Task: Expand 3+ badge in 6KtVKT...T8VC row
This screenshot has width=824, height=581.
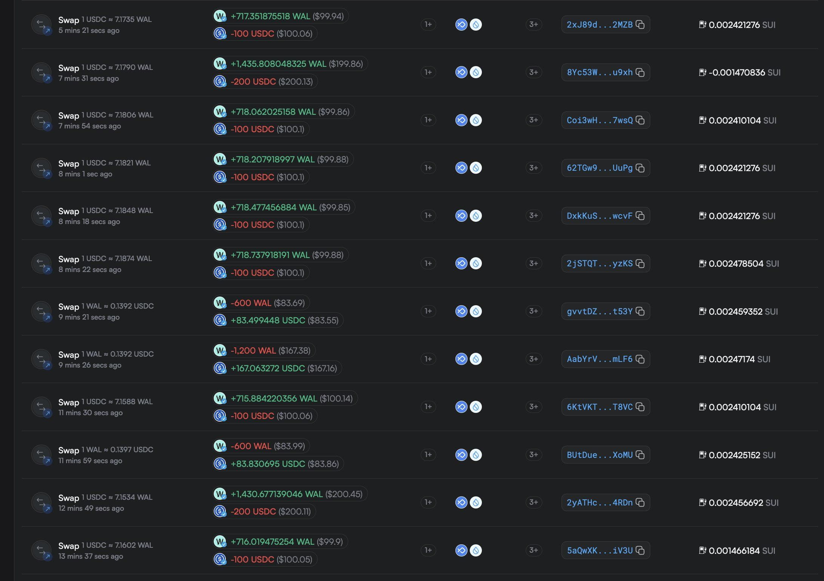Action: coord(534,407)
